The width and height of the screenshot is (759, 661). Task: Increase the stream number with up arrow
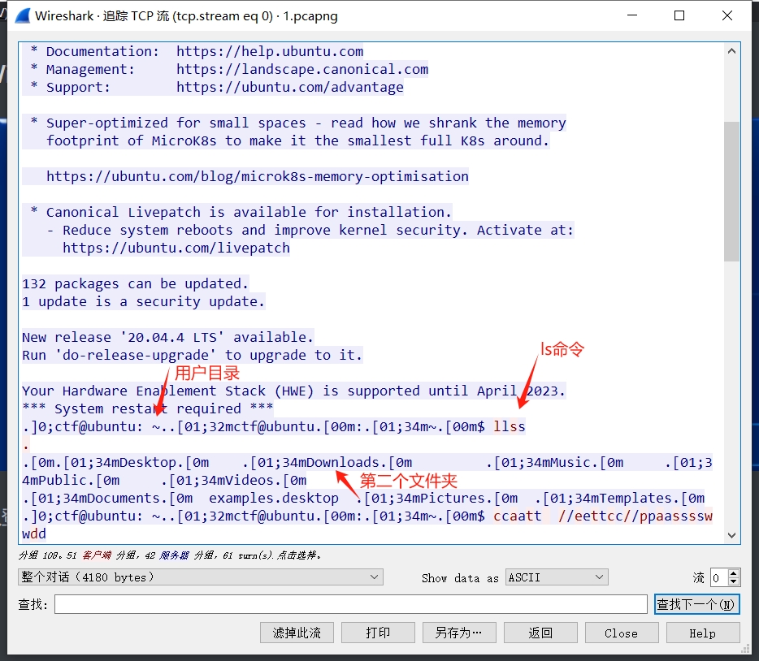734,573
